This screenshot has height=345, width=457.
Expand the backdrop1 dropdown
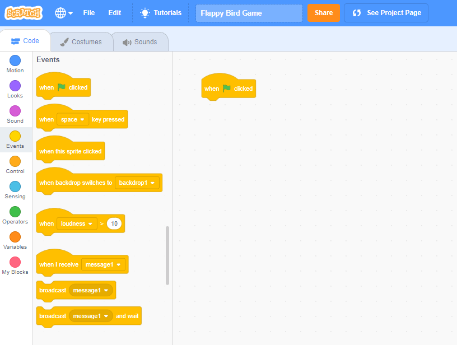coord(137,183)
